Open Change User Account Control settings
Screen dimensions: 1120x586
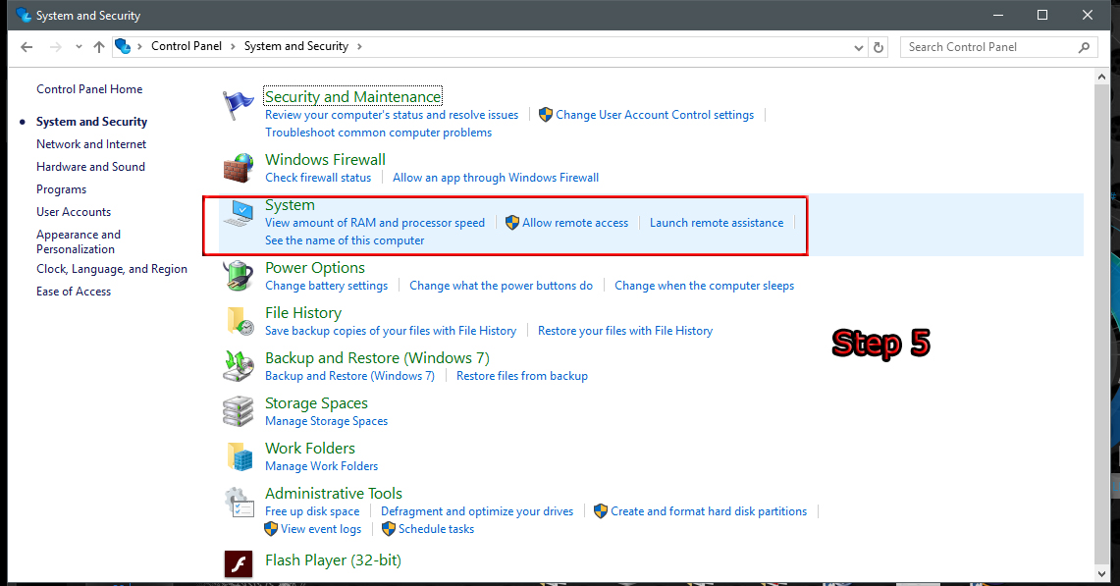[x=654, y=115]
